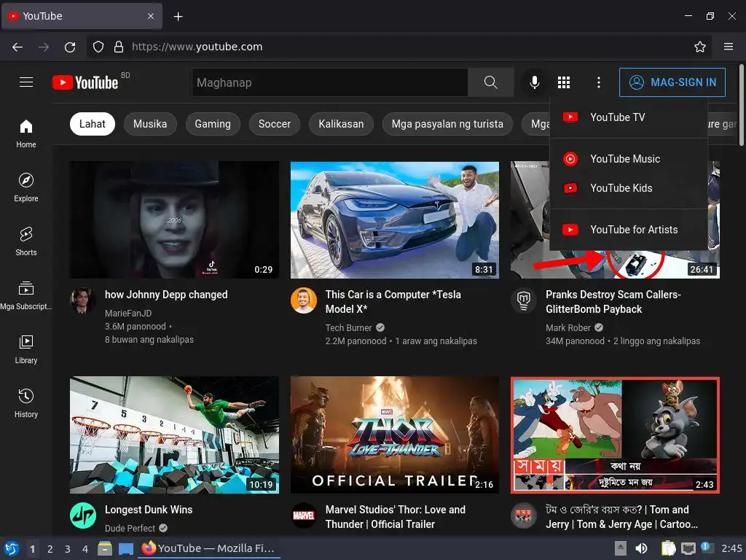
Task: Open Library in the sidebar
Action: coord(26,349)
